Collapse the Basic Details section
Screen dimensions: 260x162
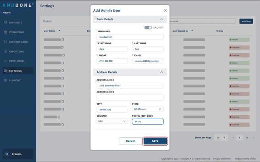point(161,19)
